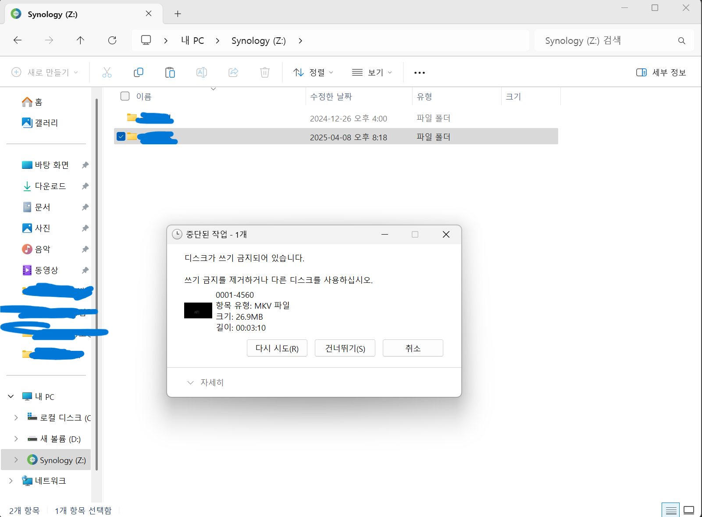Open 동영상 quick access folder
702x517 pixels.
point(40,271)
